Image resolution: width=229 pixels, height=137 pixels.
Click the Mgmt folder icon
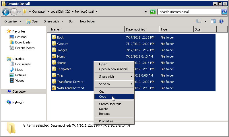pos(54,56)
